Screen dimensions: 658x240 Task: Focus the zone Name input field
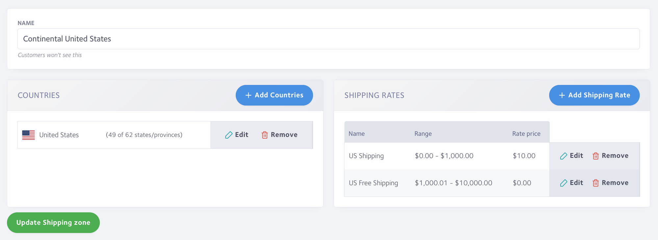pyautogui.click(x=328, y=39)
